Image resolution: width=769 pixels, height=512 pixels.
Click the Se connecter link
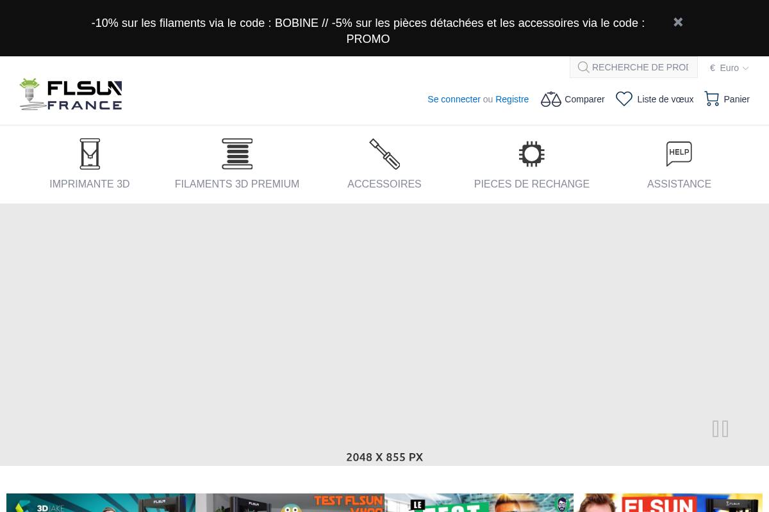[454, 99]
